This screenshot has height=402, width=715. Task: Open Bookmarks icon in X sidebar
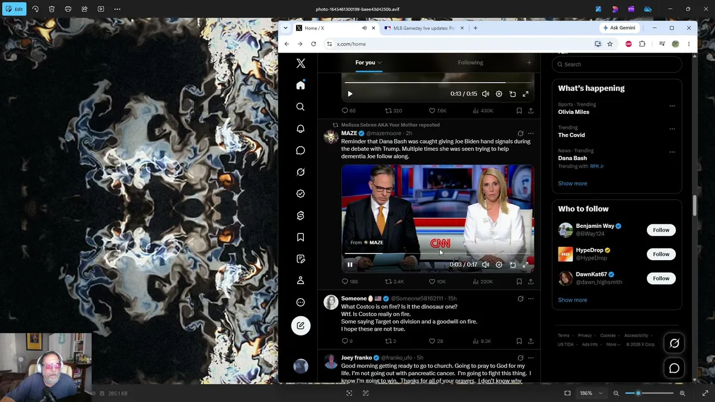point(301,237)
